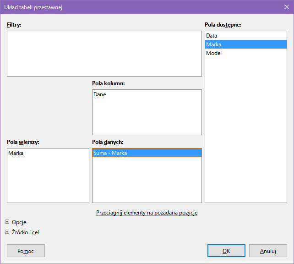The height and width of the screenshot is (264, 294).
Task: Open help with the Pomoc button
Action: point(26,251)
